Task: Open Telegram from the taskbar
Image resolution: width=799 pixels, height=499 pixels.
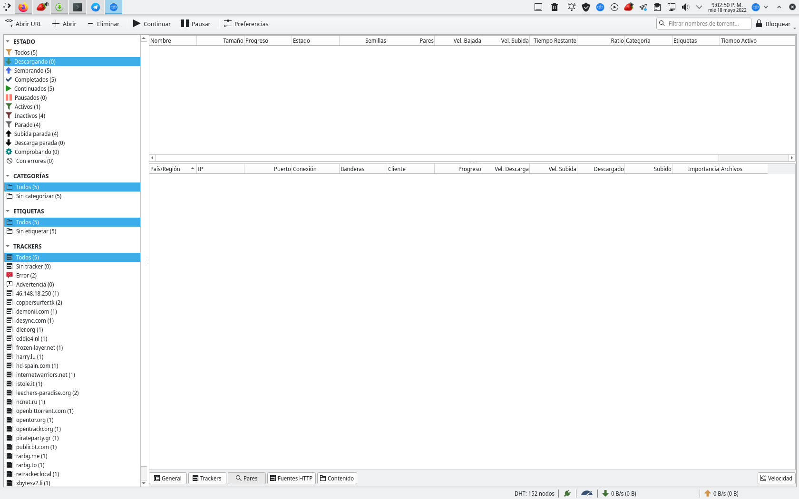Action: click(95, 7)
